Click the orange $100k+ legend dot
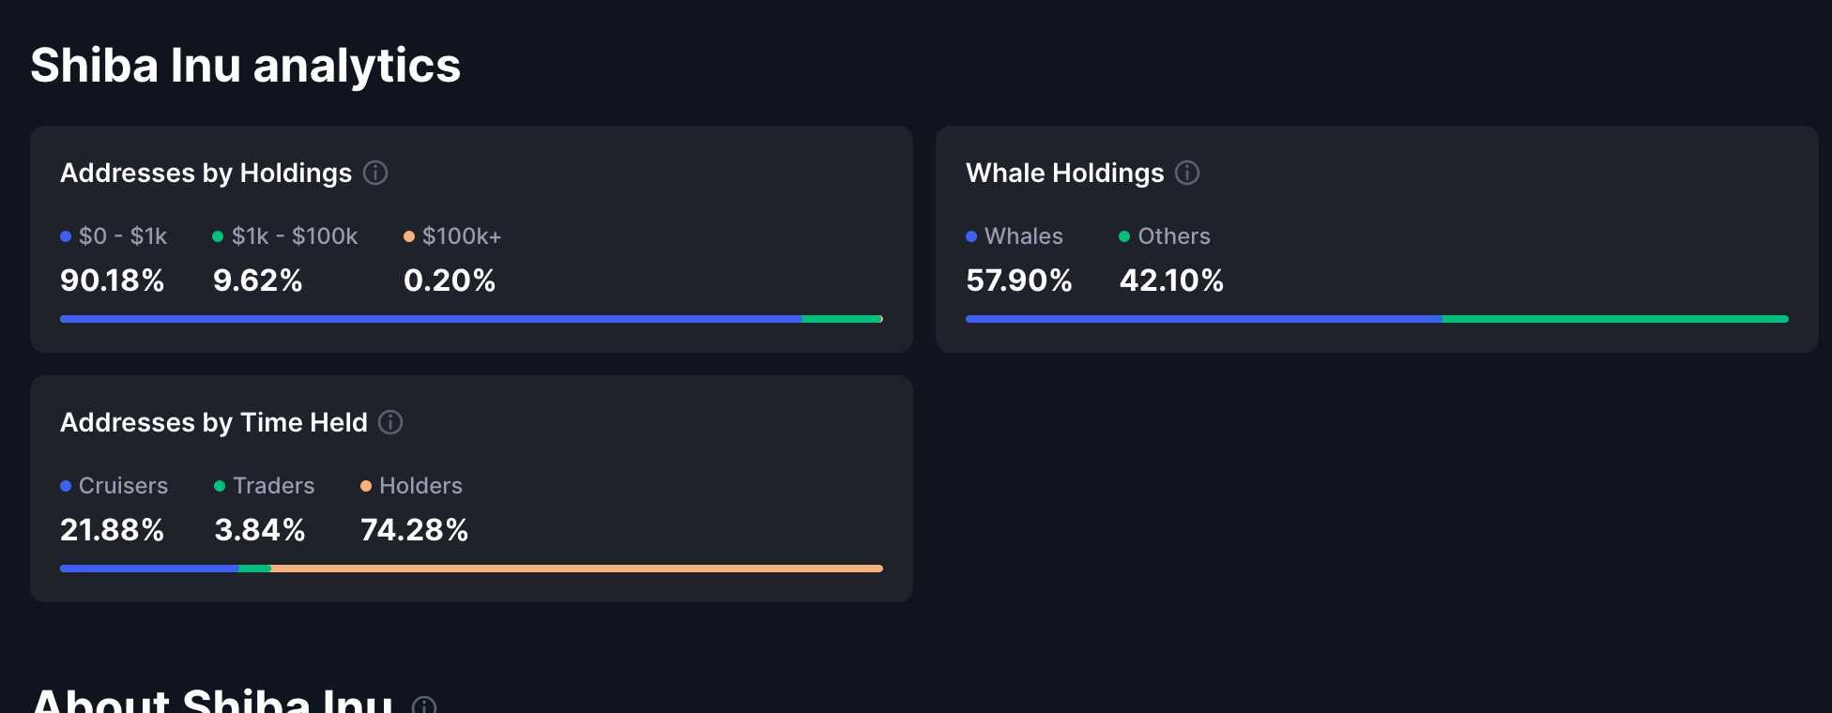Viewport: 1832px width, 713px height. point(409,236)
